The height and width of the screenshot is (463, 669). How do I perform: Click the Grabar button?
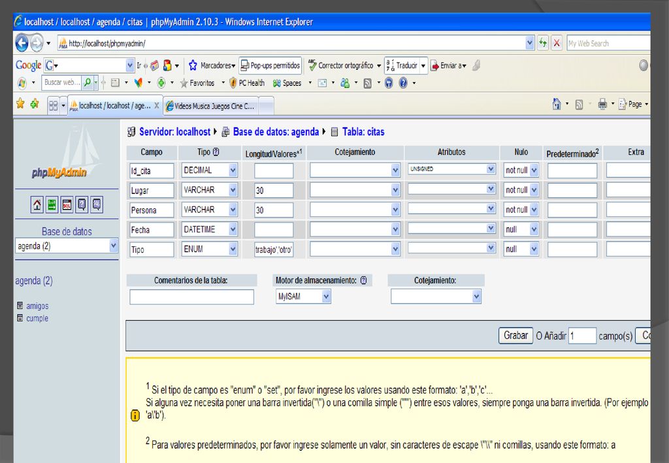tap(515, 336)
